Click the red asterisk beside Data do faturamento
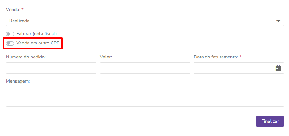Image resolution: width=289 pixels, height=136 pixels. pyautogui.click(x=240, y=57)
